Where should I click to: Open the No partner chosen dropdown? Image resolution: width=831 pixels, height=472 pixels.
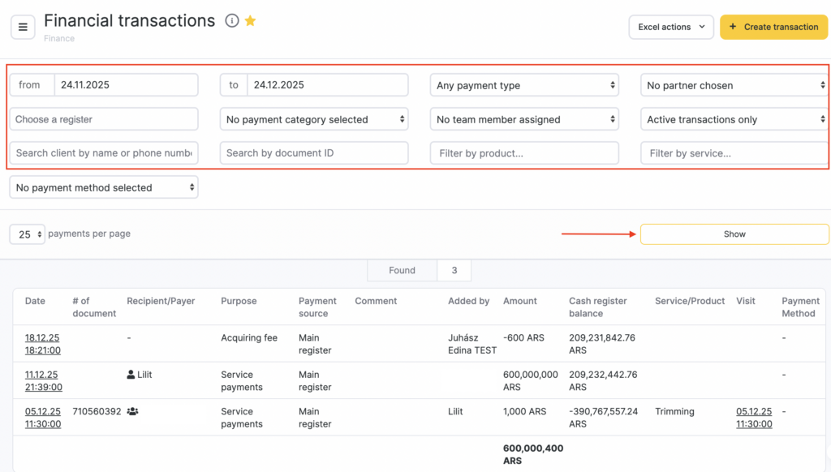tap(734, 85)
